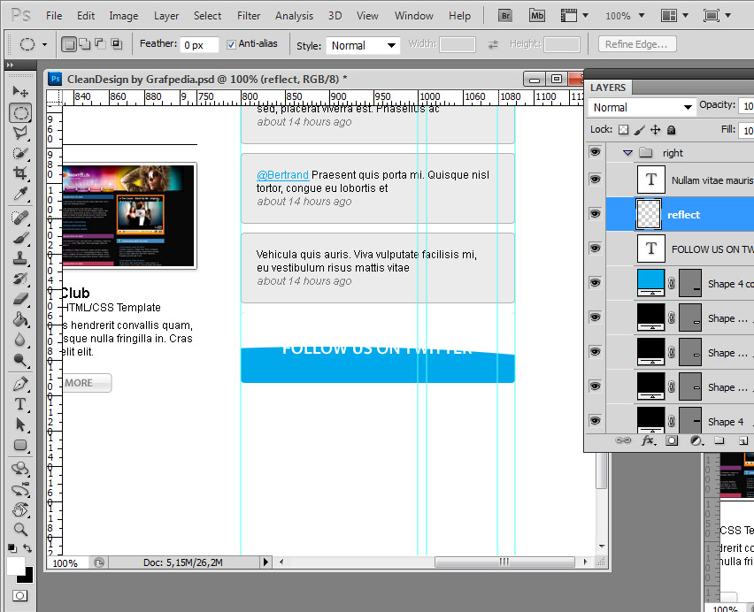This screenshot has height=612, width=754.
Task: Open the Edit menu
Action: coord(86,16)
